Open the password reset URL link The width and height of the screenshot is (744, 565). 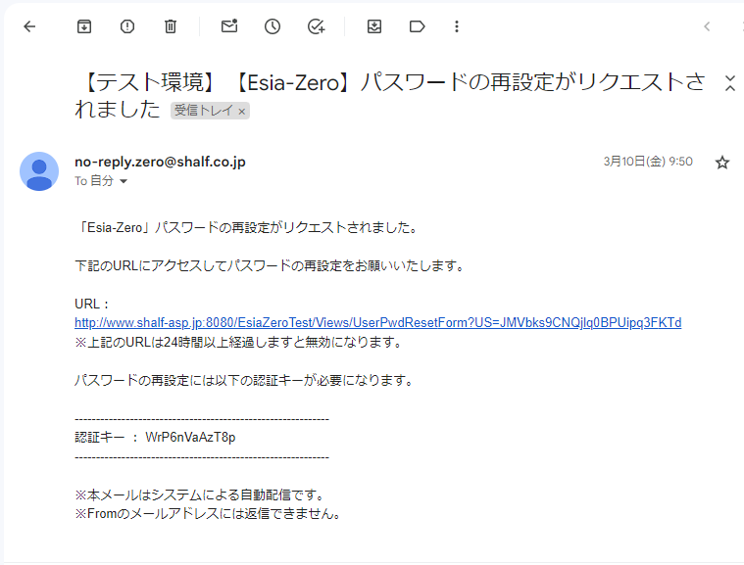[x=377, y=323]
